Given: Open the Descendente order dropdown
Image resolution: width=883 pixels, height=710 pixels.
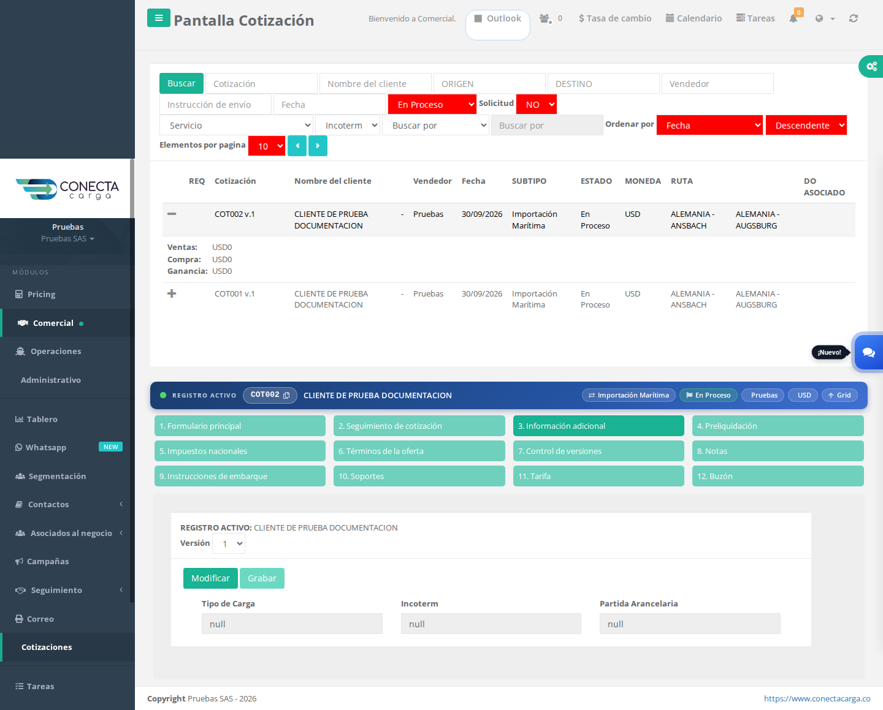Looking at the screenshot, I should click(x=806, y=125).
